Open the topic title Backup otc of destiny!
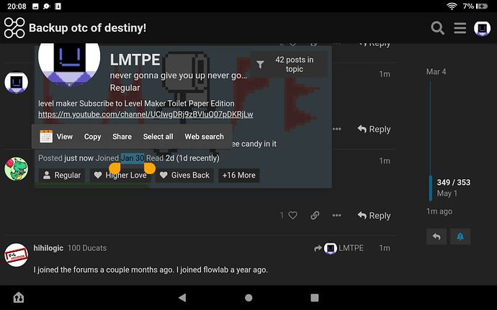The image size is (497, 310). [x=87, y=28]
